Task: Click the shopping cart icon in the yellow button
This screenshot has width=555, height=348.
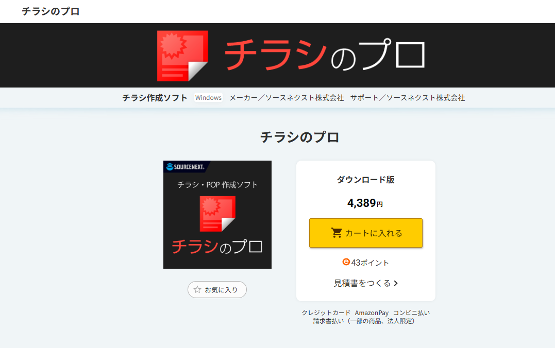Action: coord(337,233)
